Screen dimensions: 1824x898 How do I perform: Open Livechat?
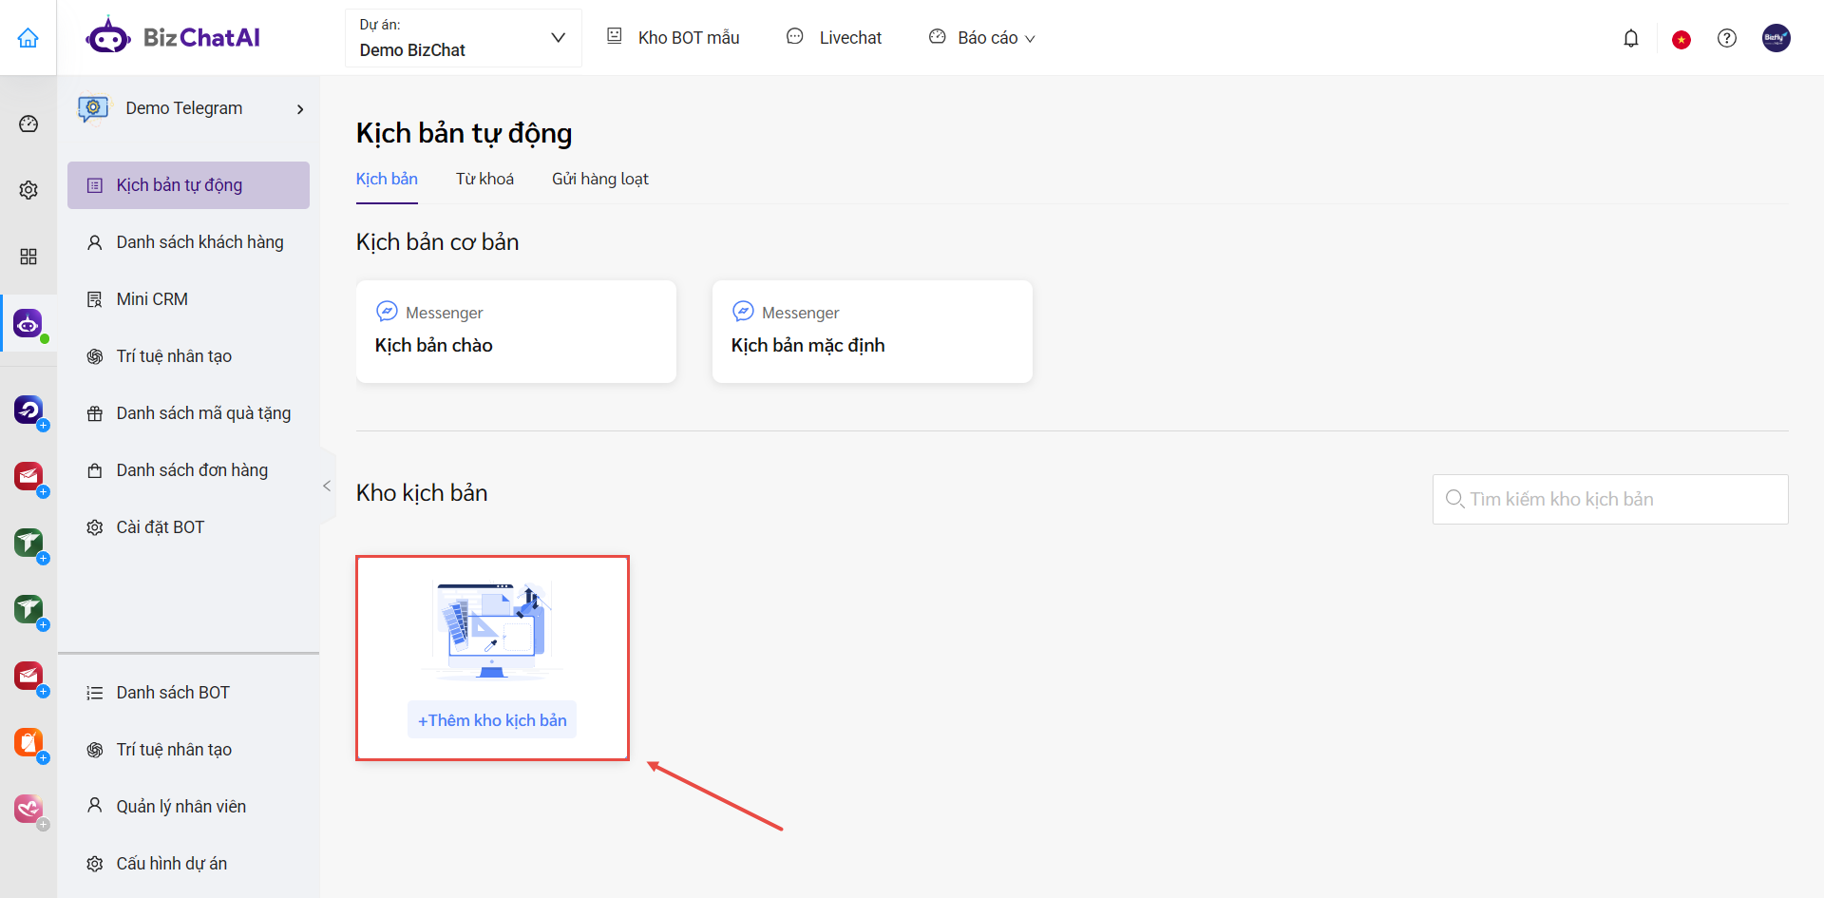click(x=850, y=38)
